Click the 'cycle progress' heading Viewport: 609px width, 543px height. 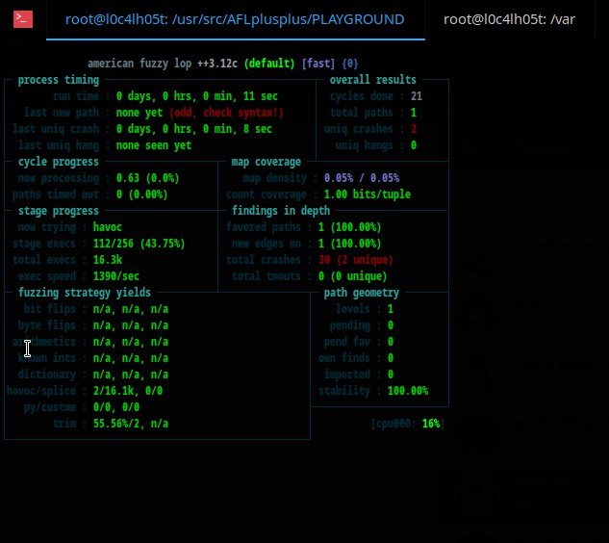(59, 162)
